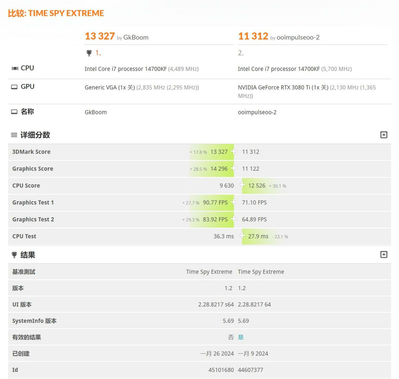
Task: Click the GPU monitor icon
Action: click(x=14, y=87)
